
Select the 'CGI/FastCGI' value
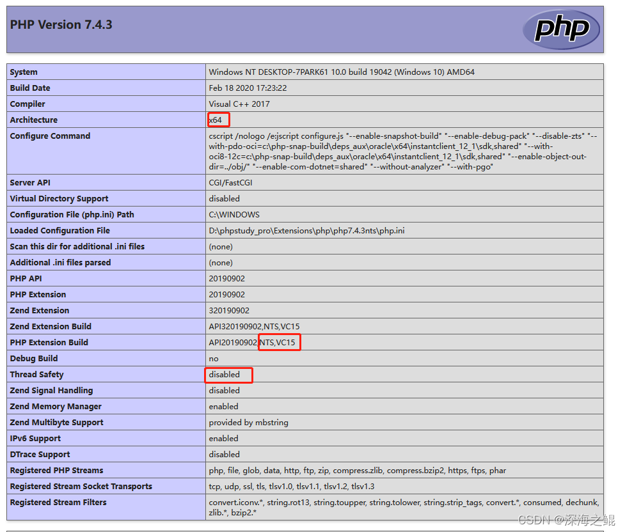(230, 182)
